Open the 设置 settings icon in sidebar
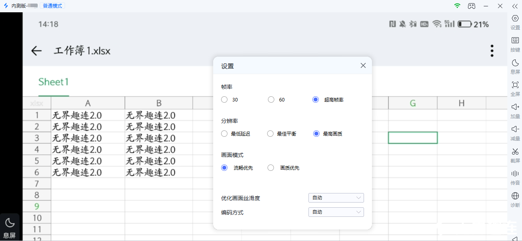Image resolution: width=522 pixels, height=241 pixels. tap(515, 19)
